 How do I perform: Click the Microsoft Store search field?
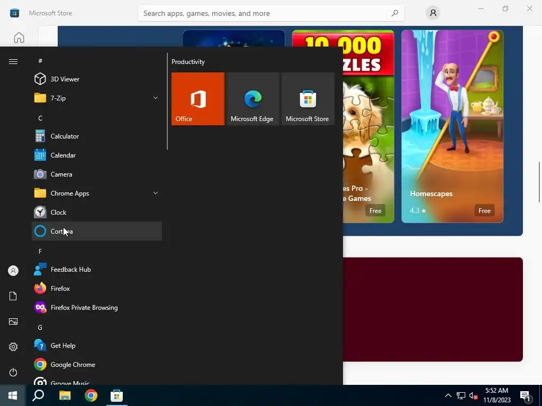click(270, 13)
